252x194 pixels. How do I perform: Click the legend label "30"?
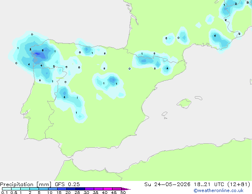pyautogui.click(x=86, y=192)
